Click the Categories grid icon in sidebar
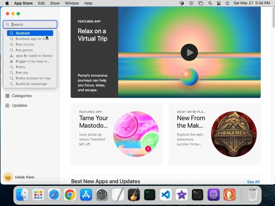Viewport: 275px width, 206px height. pos(7,96)
